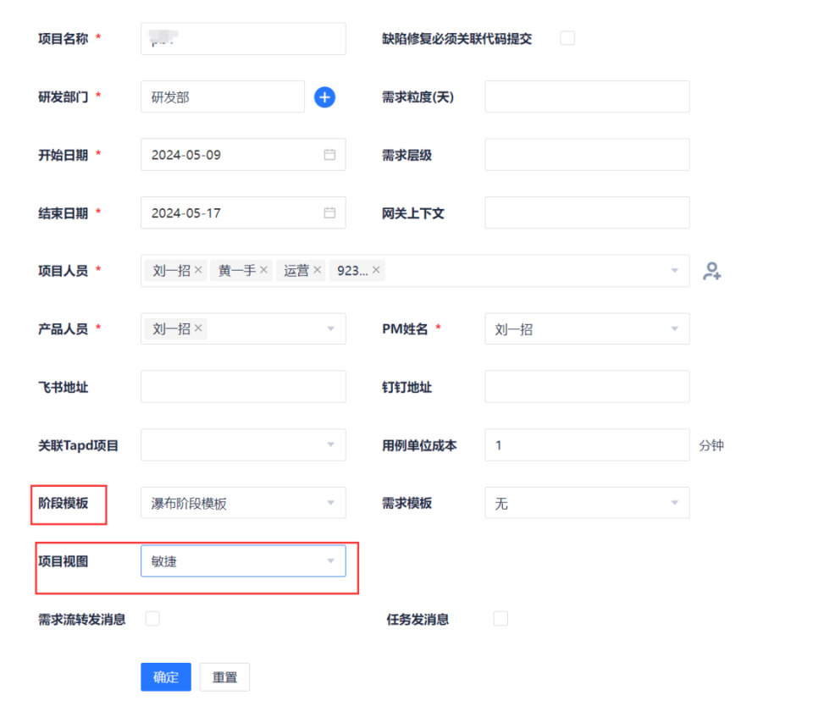Remove 运营 tag from 项目人员
The width and height of the screenshot is (813, 717).
coord(318,269)
